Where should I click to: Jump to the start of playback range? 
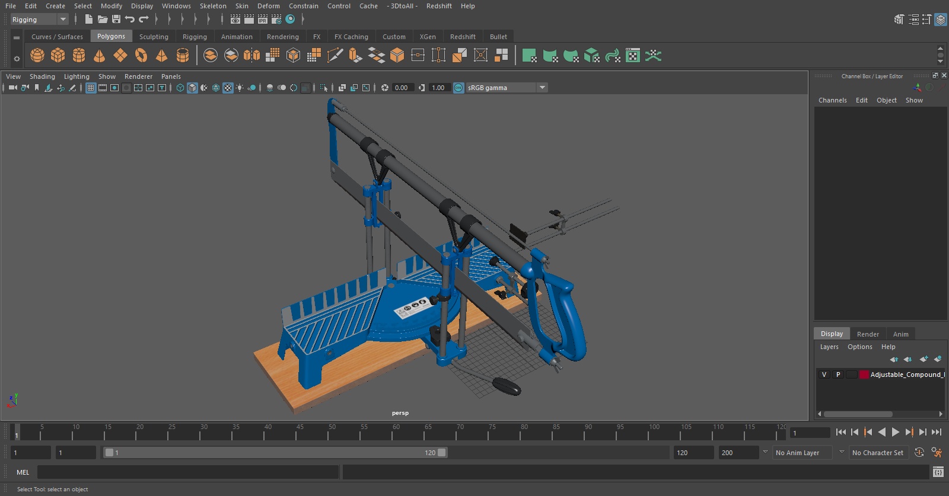coord(840,432)
